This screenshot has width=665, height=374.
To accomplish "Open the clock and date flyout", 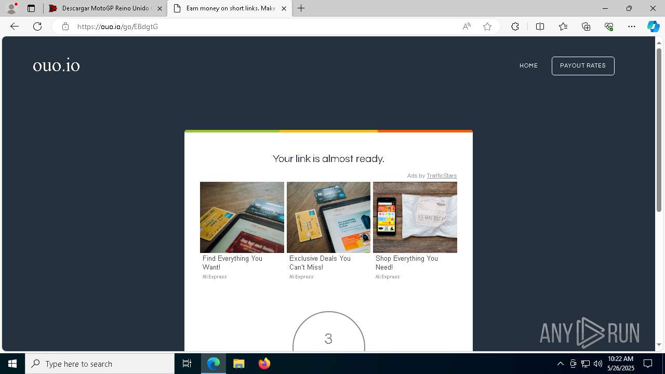I will (x=620, y=364).
